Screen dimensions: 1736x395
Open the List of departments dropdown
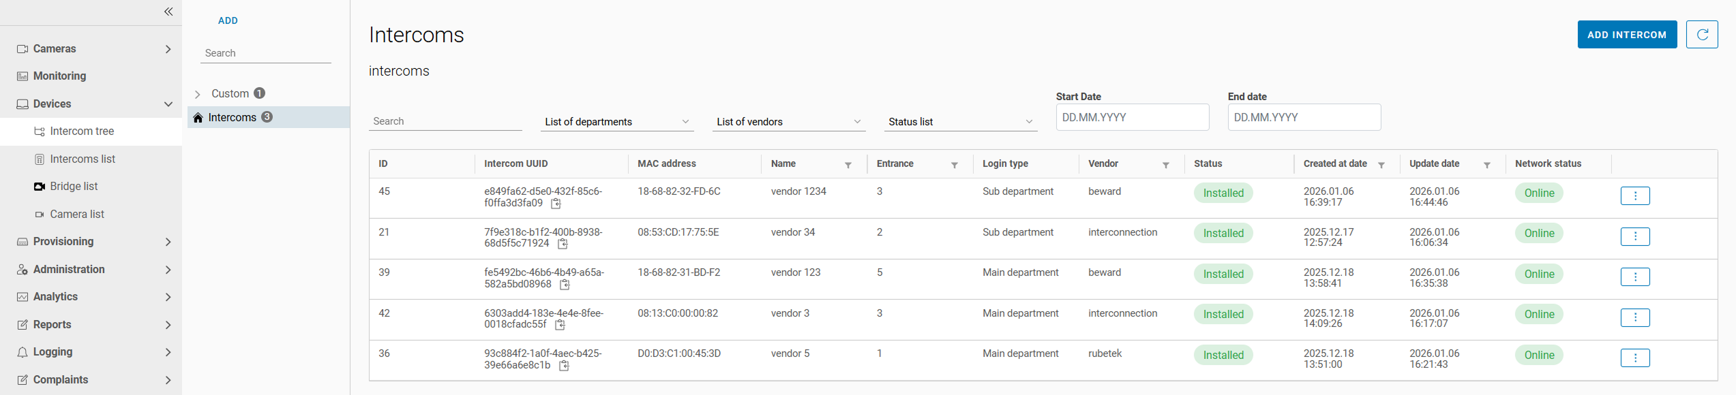(617, 122)
